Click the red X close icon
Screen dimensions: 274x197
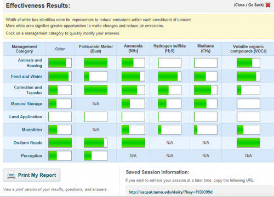point(268,5)
